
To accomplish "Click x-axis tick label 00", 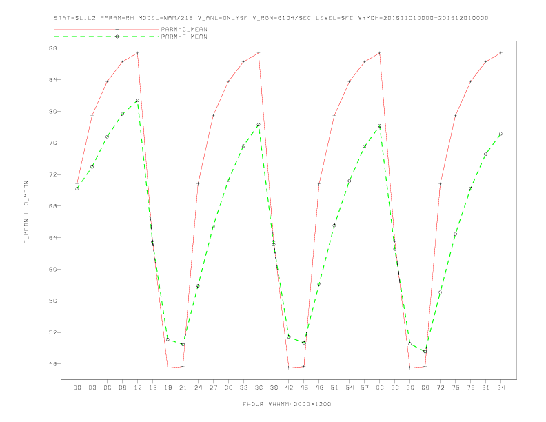I will click(x=77, y=388).
